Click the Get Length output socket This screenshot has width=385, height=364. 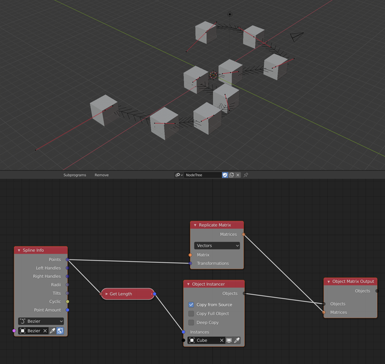[x=155, y=294]
